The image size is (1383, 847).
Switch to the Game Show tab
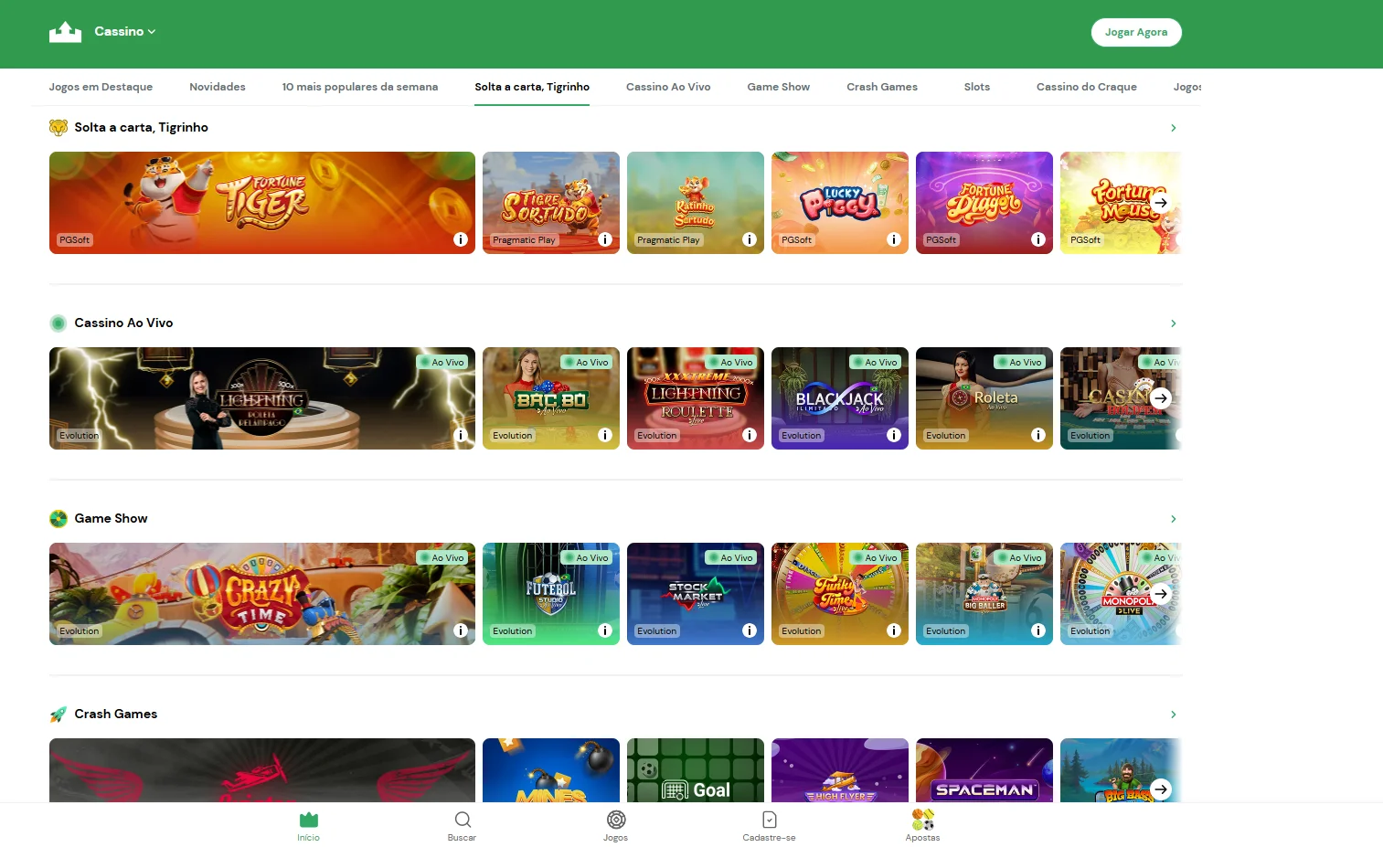779,87
